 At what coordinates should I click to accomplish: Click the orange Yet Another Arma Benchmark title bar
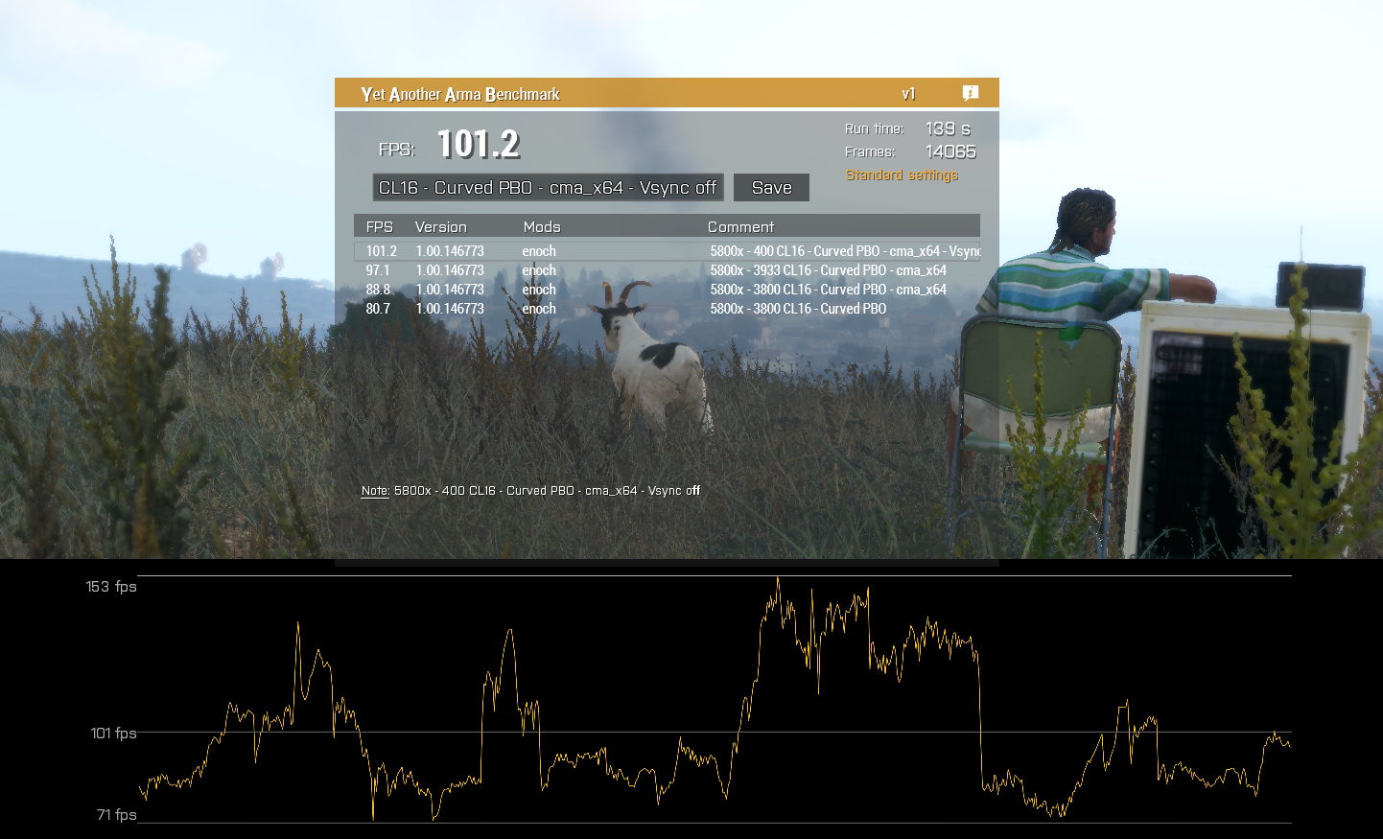pyautogui.click(x=575, y=93)
